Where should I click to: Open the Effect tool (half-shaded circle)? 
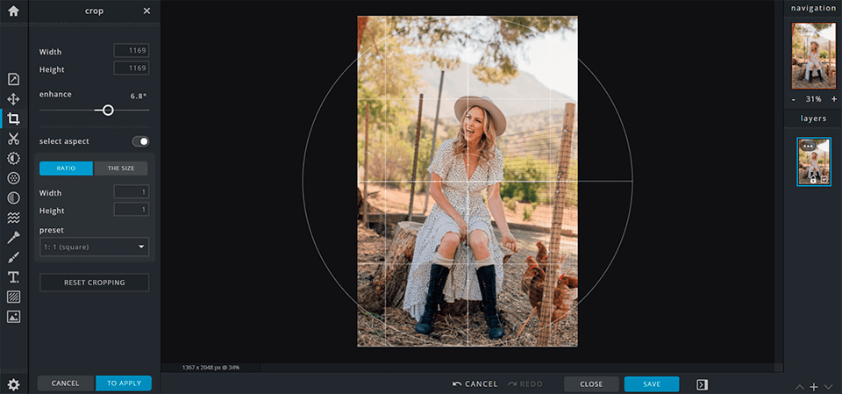[13, 197]
